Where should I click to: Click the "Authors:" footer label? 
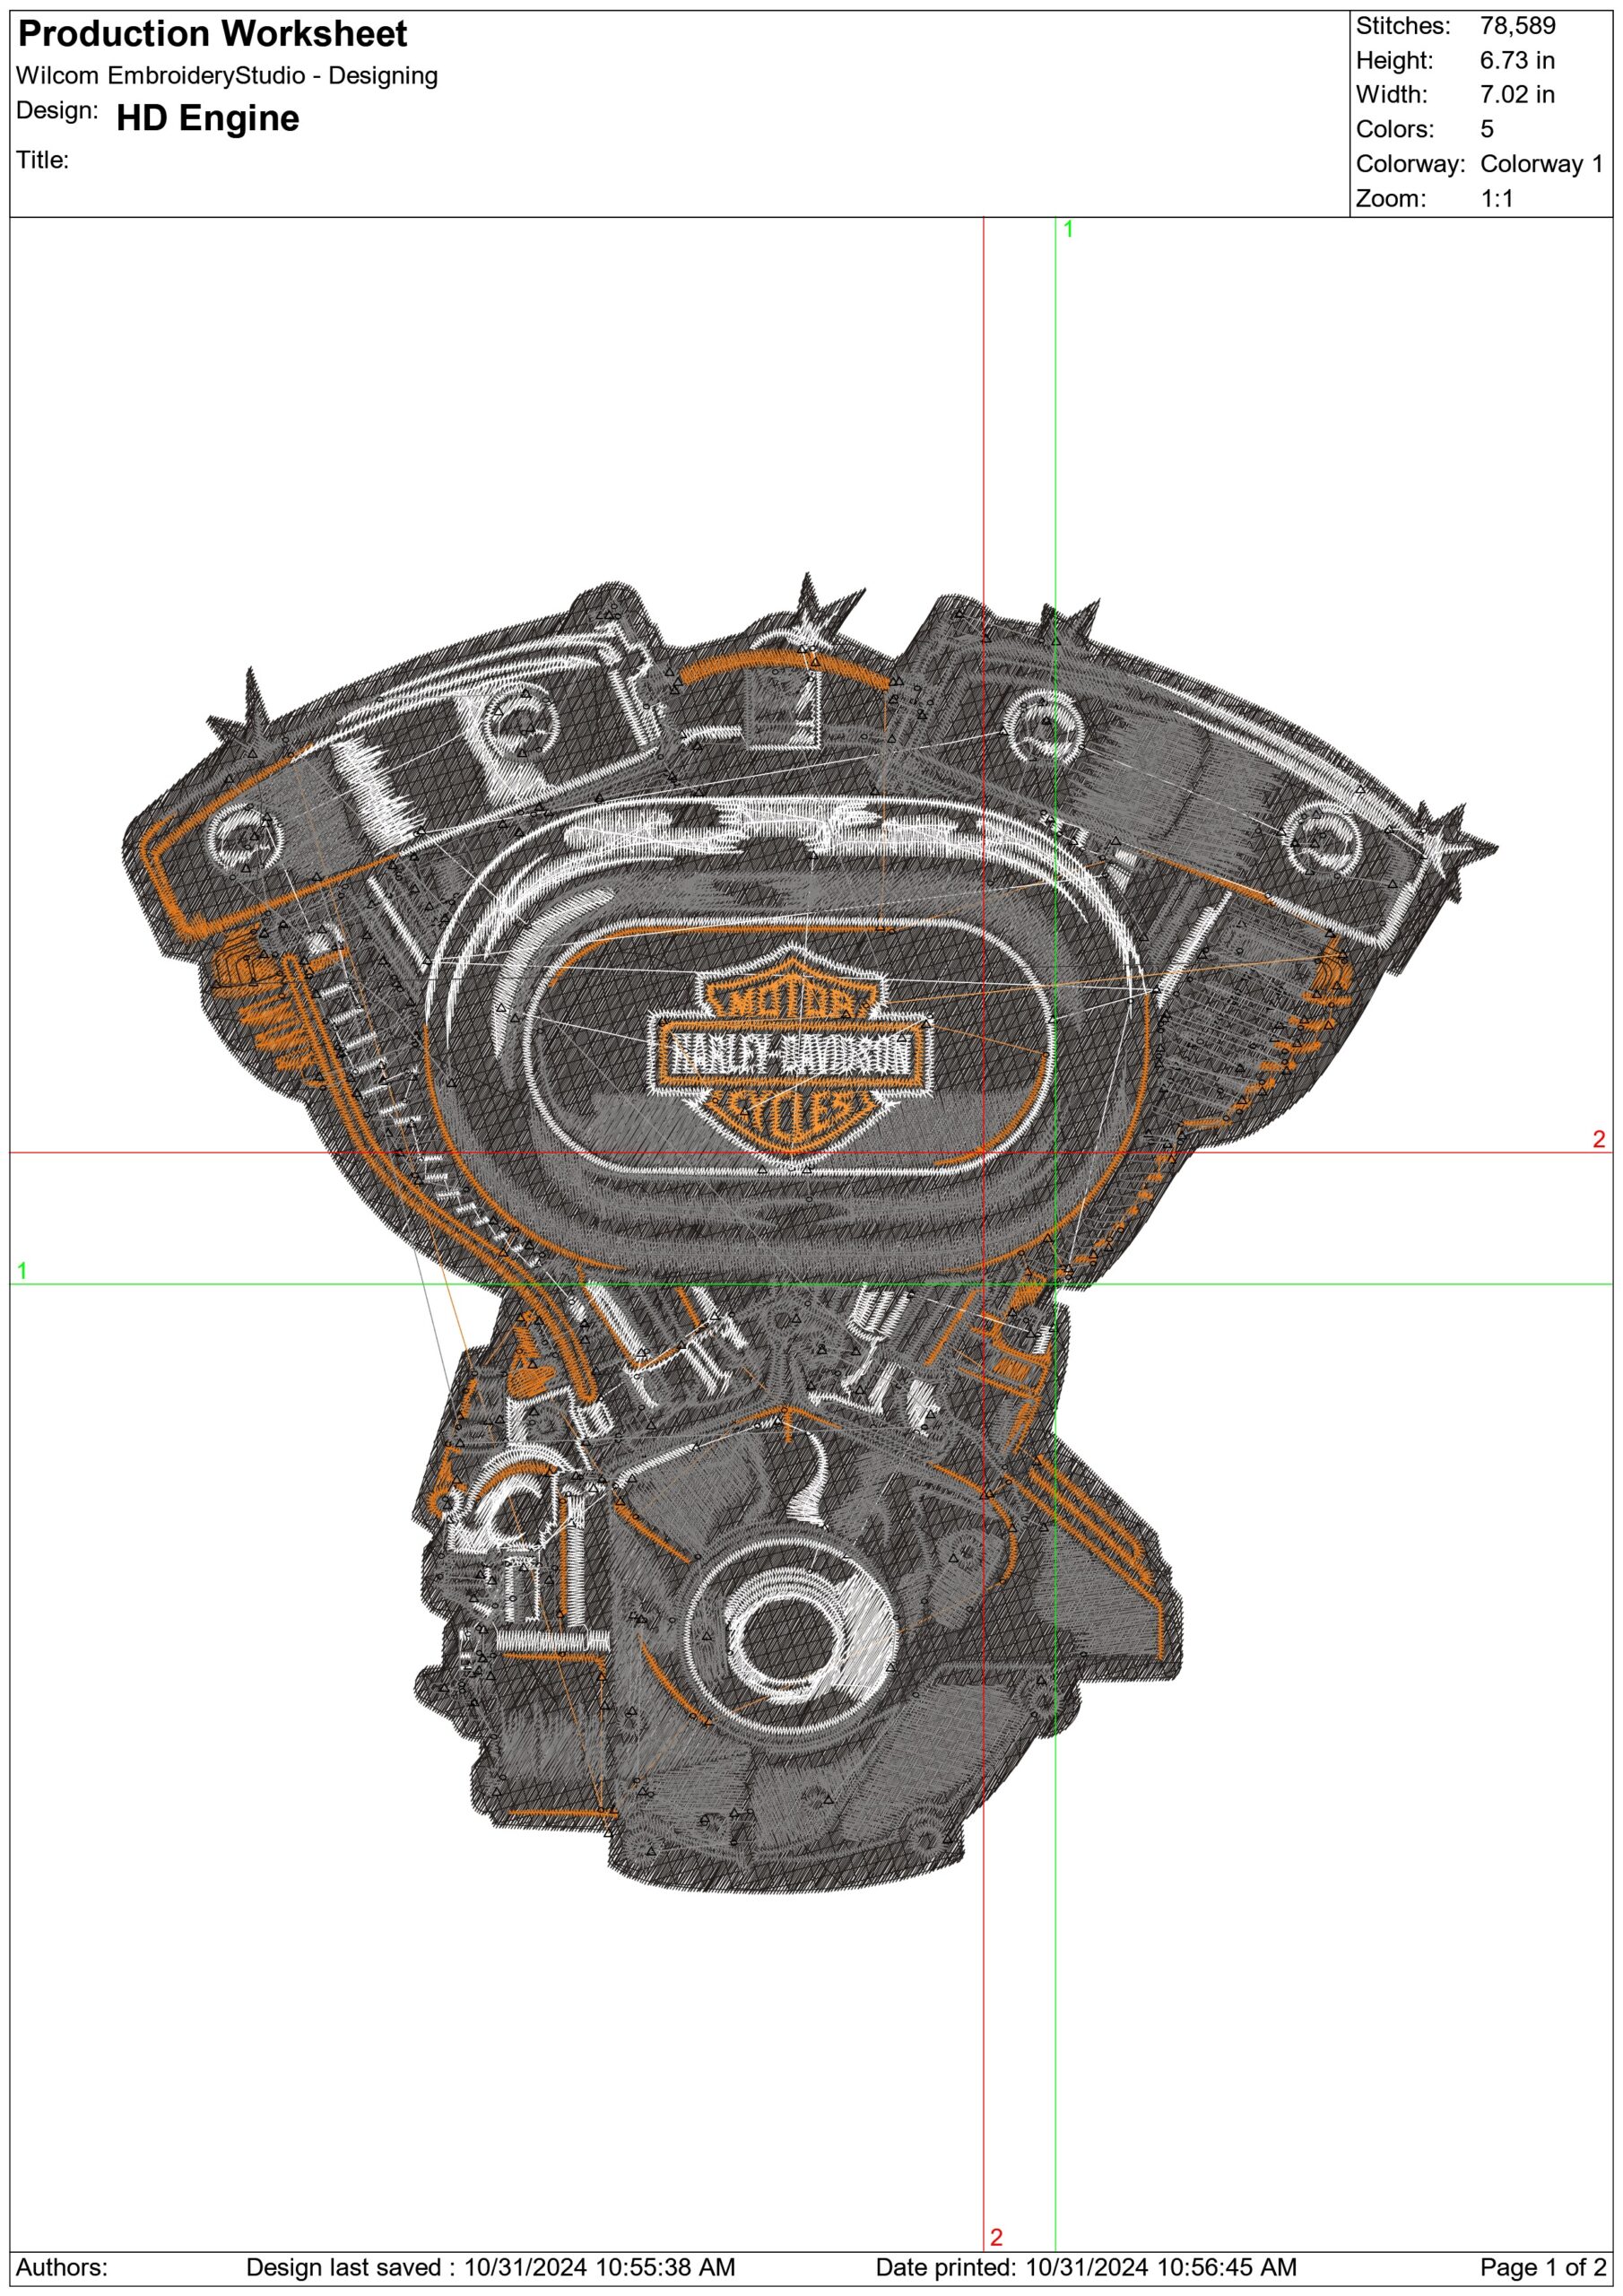pyautogui.click(x=62, y=2267)
